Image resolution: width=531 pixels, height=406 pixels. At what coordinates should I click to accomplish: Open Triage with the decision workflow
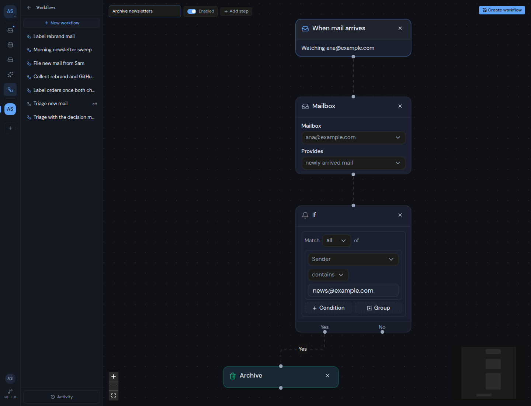(x=62, y=117)
